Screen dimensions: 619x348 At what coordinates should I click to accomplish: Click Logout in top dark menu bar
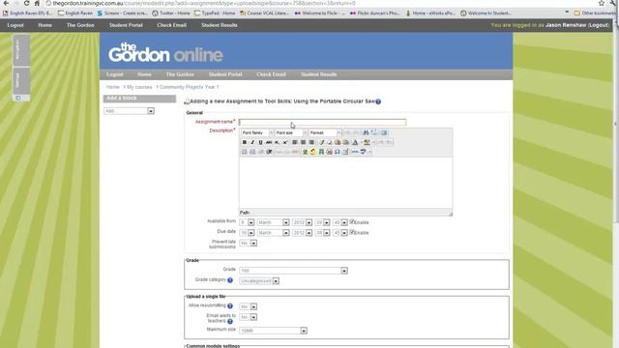pyautogui.click(x=15, y=25)
